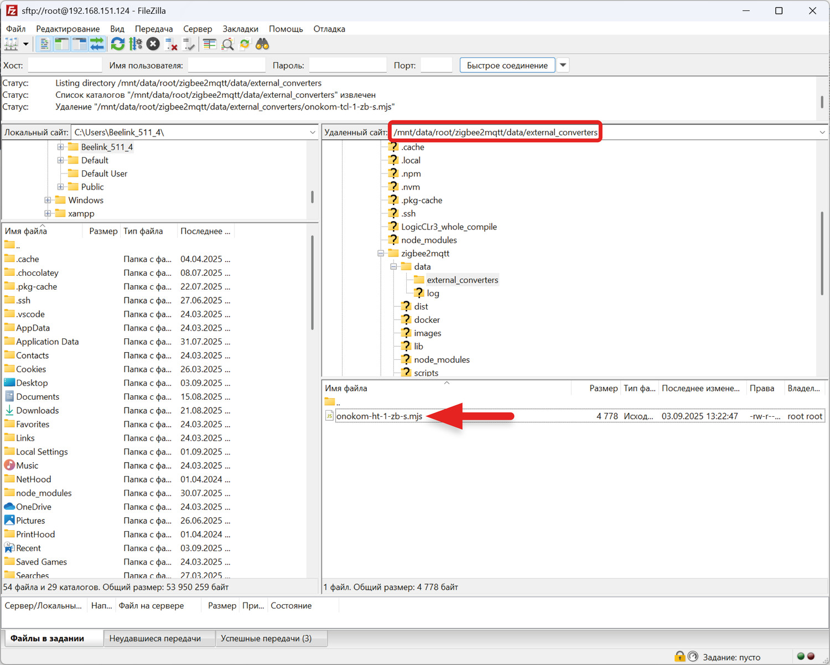The image size is (830, 665).
Task: Select the onokom-ht-1-zb-s.mjs remote file
Action: (379, 416)
